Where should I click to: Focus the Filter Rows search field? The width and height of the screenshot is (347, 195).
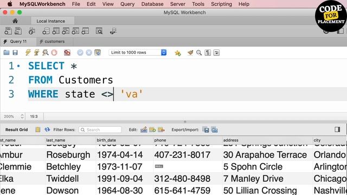[x=100, y=130]
